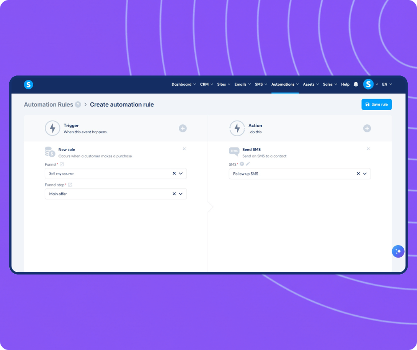Click the Main offer field

pos(116,194)
